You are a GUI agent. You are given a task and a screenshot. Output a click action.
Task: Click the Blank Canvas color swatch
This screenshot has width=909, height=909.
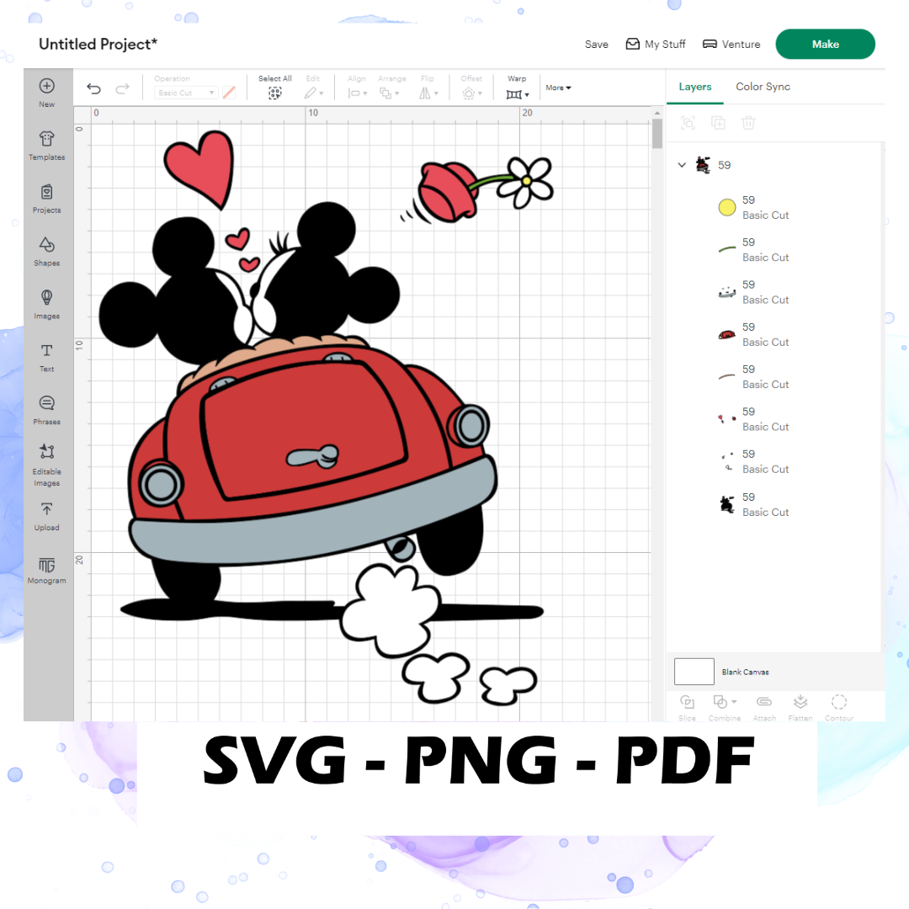(x=694, y=672)
